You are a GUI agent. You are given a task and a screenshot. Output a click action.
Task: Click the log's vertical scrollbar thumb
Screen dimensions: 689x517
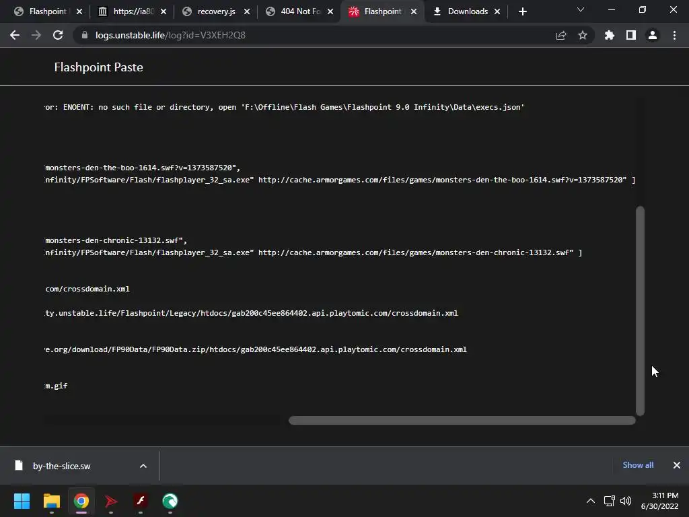[x=641, y=311]
